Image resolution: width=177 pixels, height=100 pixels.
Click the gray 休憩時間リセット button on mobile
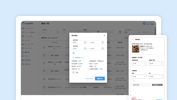click(x=157, y=85)
